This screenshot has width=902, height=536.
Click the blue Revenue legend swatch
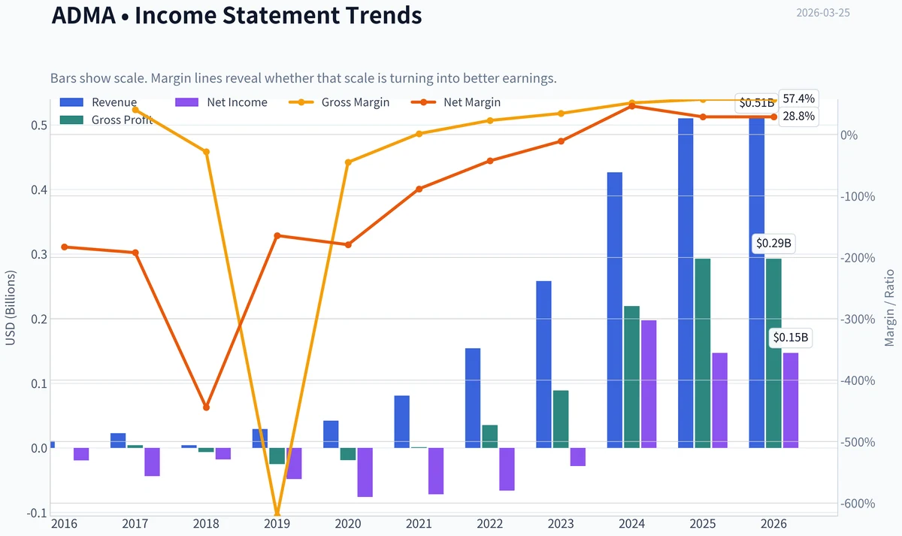point(71,102)
